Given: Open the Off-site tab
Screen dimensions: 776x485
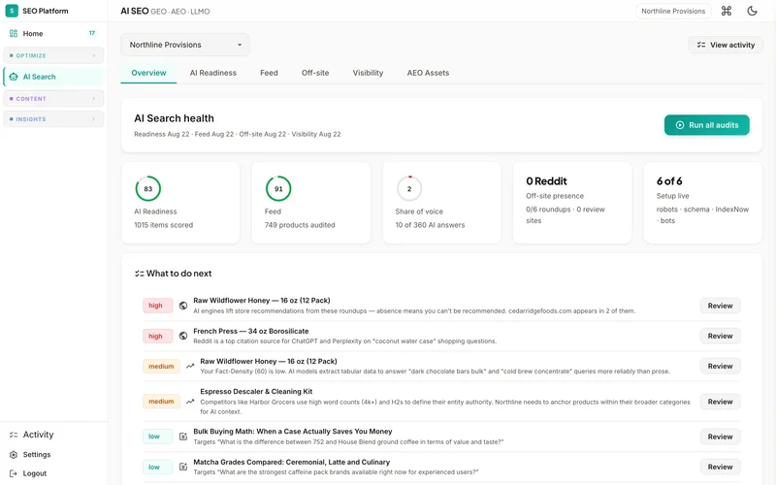Looking at the screenshot, I should coord(315,73).
